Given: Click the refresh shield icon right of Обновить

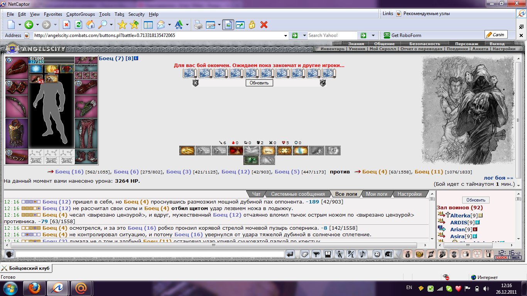Looking at the screenshot, I should [x=323, y=83].
